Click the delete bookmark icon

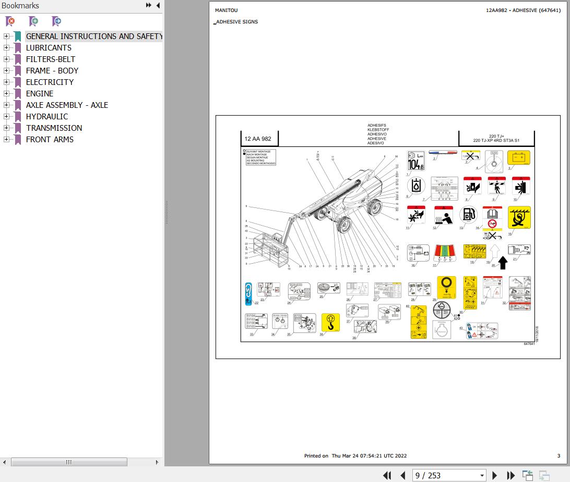[x=10, y=21]
